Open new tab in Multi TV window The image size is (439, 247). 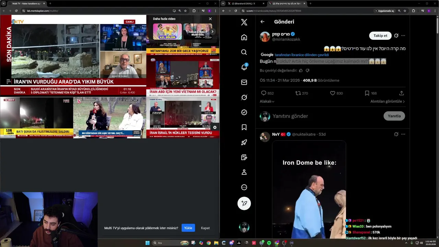coord(50,3)
